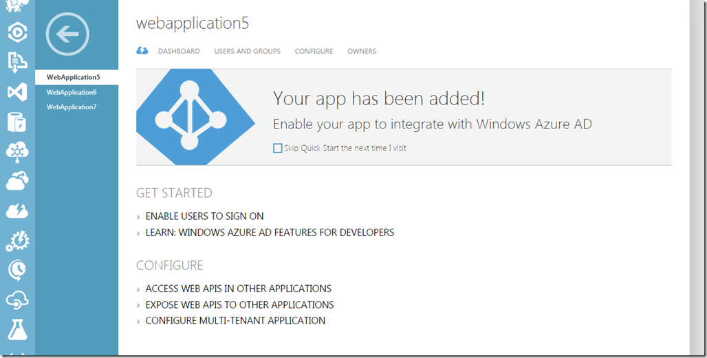This screenshot has width=707, height=358.
Task: Open Service Bus sidebar icon
Action: point(17,62)
